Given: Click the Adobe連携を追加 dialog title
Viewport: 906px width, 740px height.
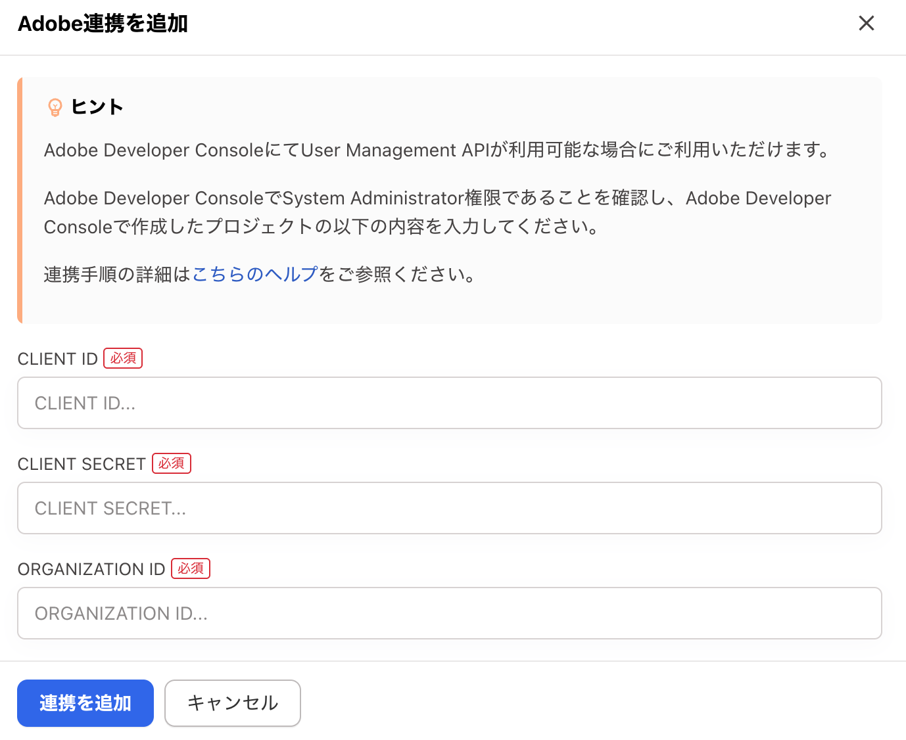Looking at the screenshot, I should (x=103, y=23).
